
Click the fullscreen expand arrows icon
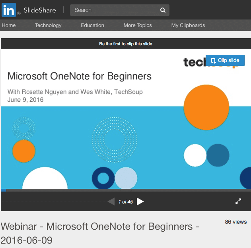click(238, 201)
